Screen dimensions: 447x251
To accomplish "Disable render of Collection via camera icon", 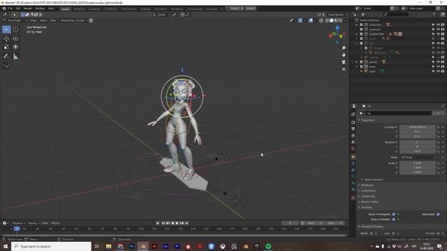I will point(443,25).
